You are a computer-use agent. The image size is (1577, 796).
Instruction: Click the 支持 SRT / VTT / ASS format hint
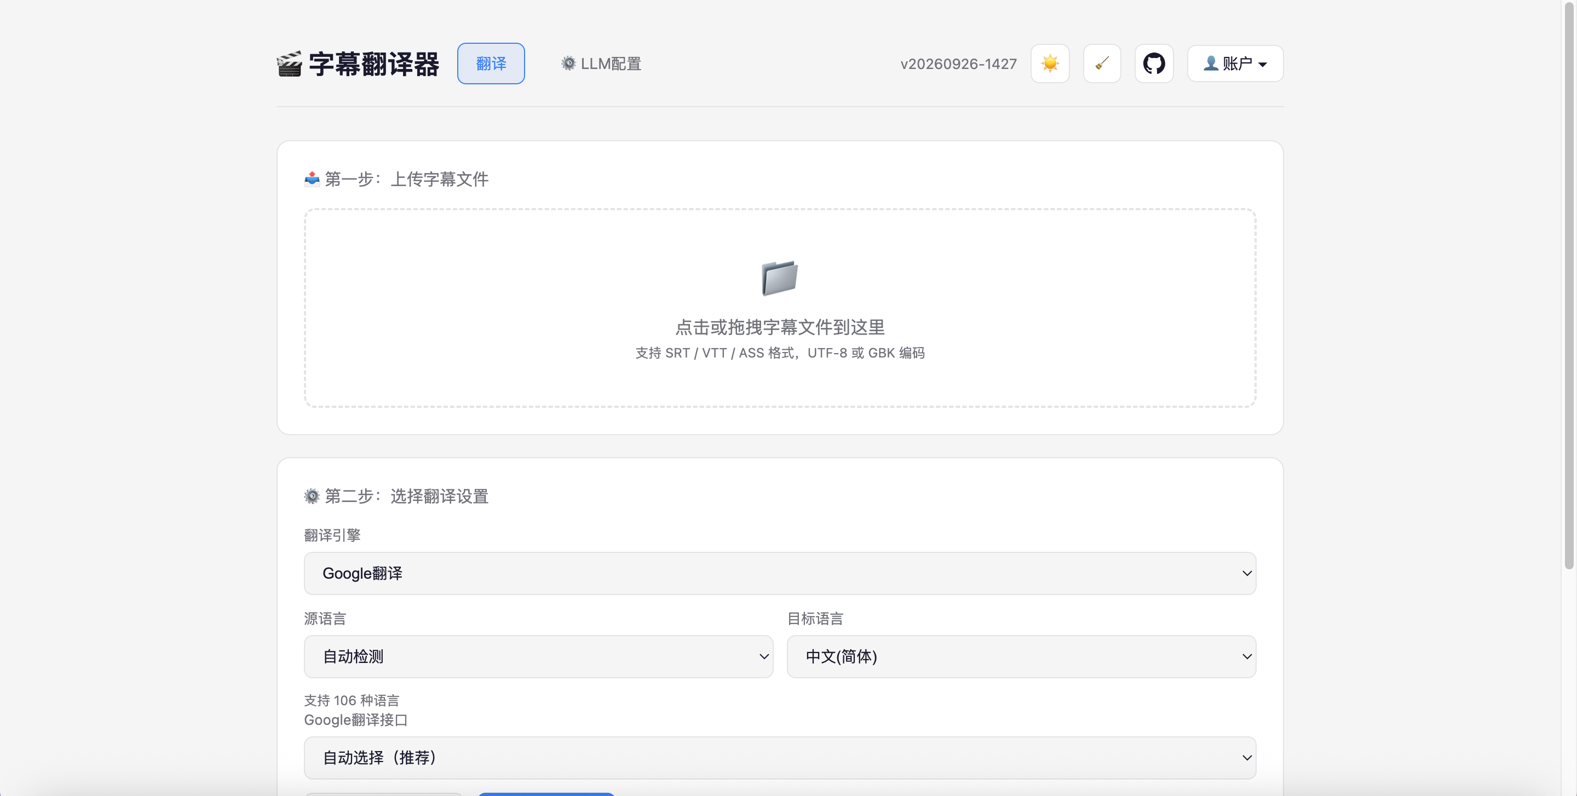[780, 353]
